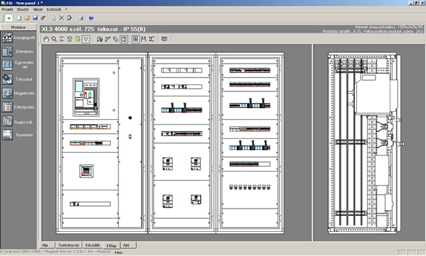This screenshot has width=426, height=256.
Task: Click the black dot on left cabinet door
Action: click(x=130, y=117)
